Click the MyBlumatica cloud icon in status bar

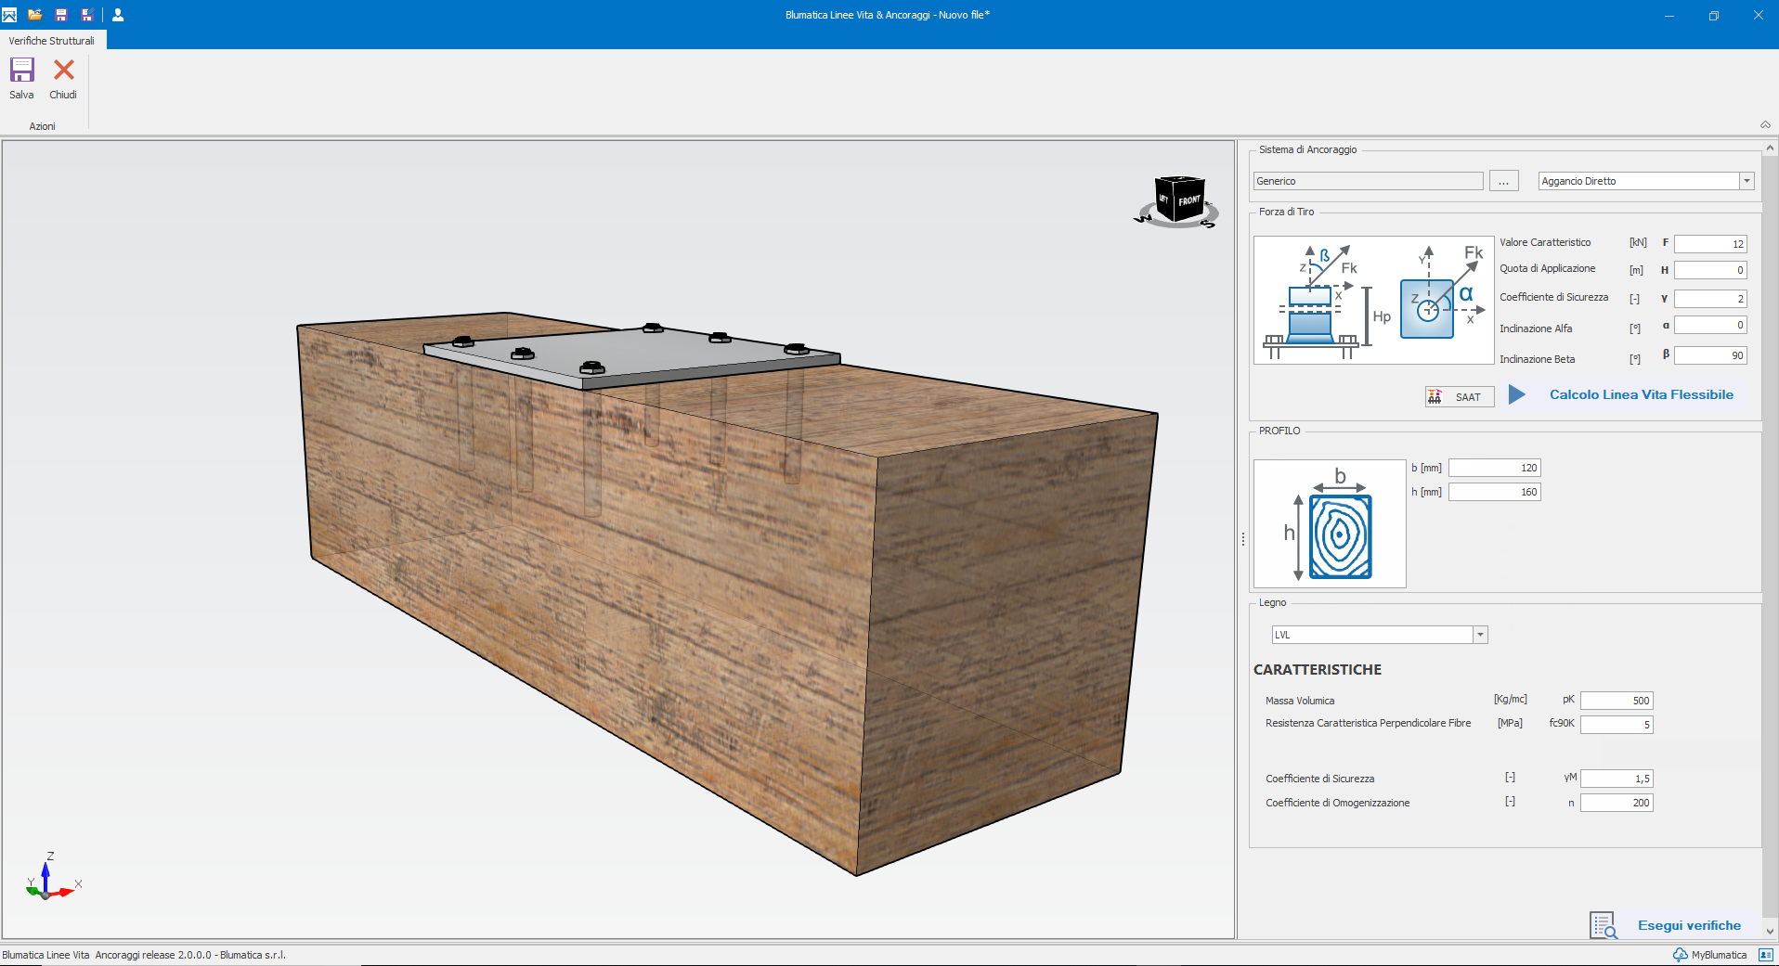point(1680,955)
